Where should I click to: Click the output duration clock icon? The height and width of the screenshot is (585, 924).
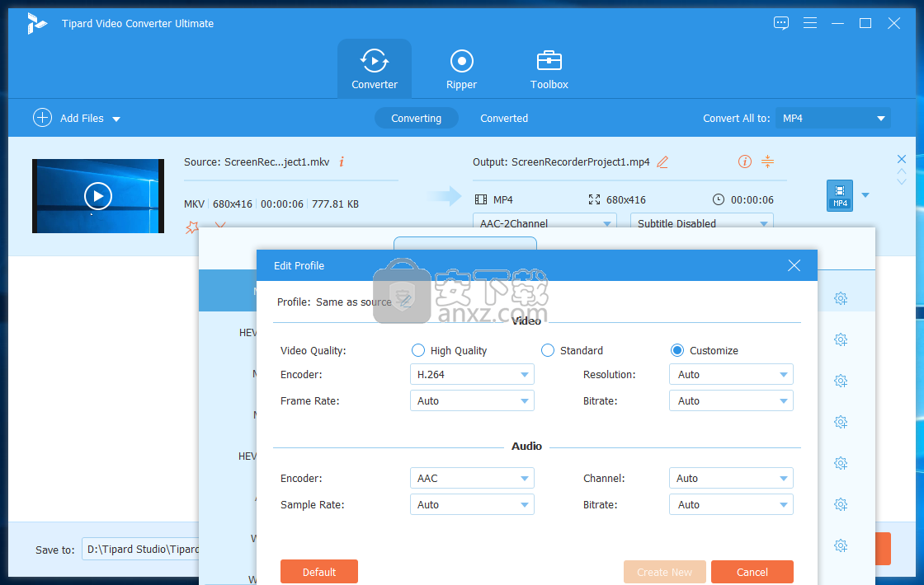tap(719, 199)
